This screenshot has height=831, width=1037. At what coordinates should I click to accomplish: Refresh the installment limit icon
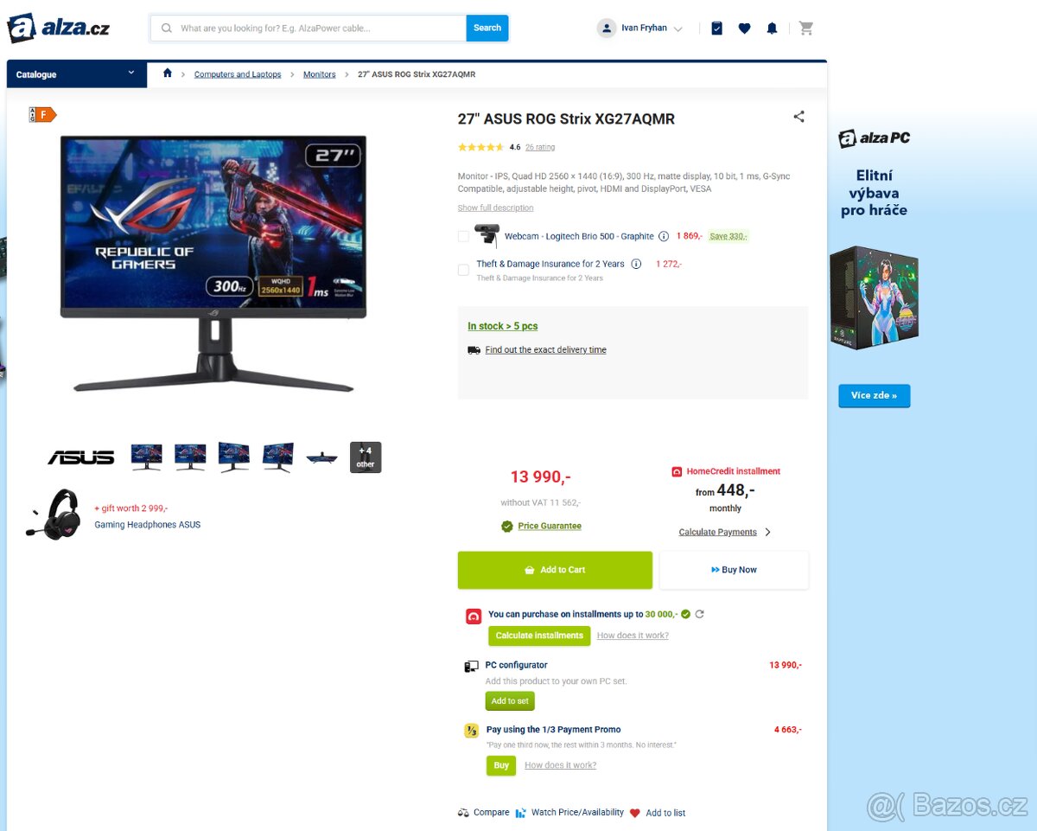699,614
